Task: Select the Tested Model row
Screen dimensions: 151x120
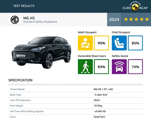Action: tap(75, 89)
